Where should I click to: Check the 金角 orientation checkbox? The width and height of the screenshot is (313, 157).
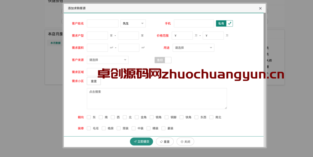coord(137,117)
